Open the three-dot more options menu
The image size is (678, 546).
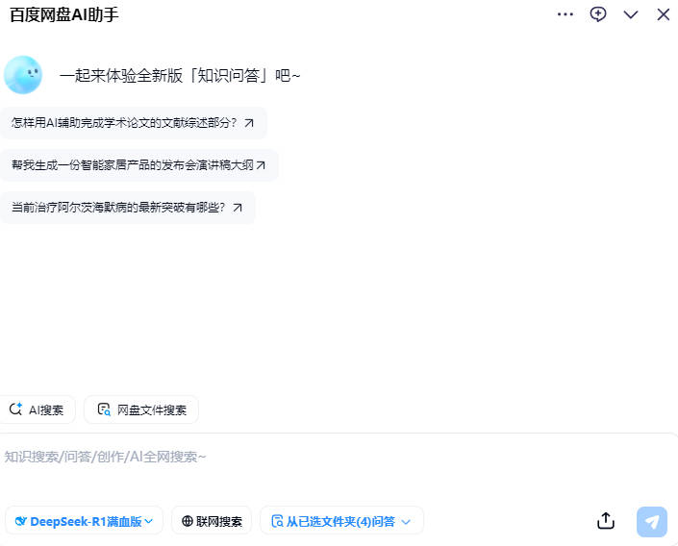pyautogui.click(x=565, y=14)
